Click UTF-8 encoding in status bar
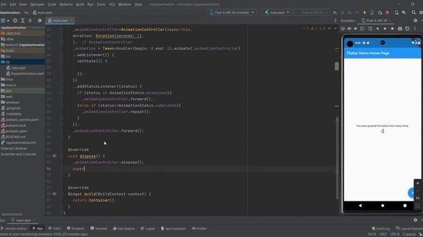 (395, 234)
